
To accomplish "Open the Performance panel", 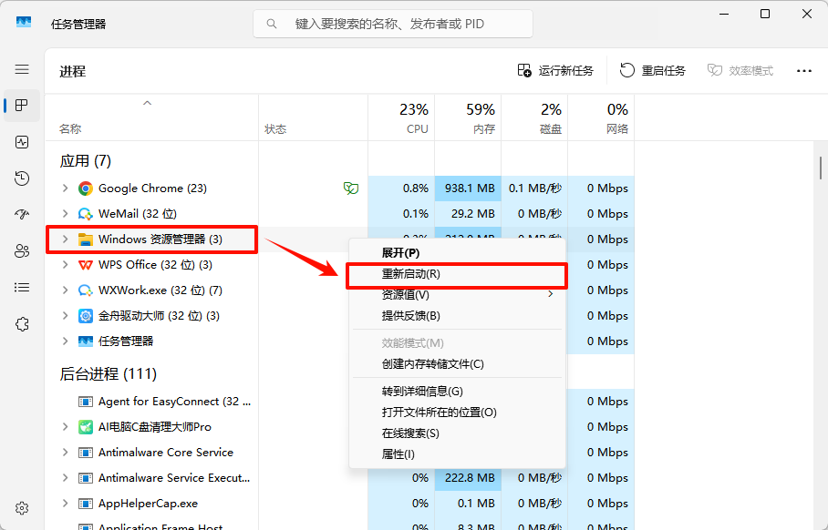I will pos(20,141).
